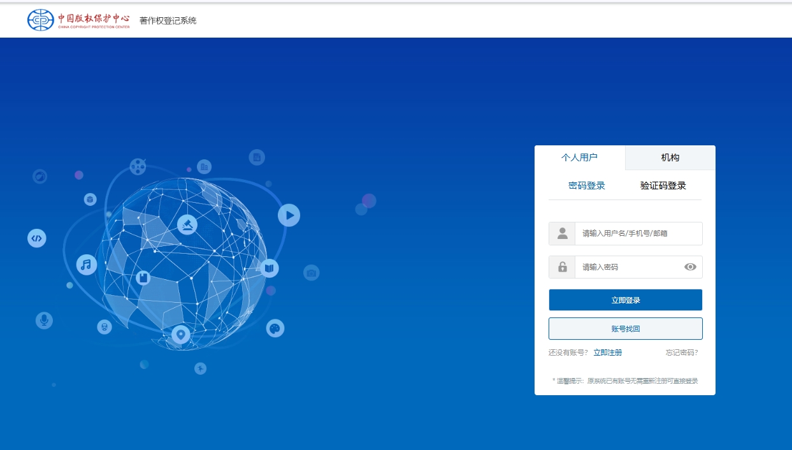The height and width of the screenshot is (450, 792).
Task: Click the microphone icon
Action: [44, 320]
